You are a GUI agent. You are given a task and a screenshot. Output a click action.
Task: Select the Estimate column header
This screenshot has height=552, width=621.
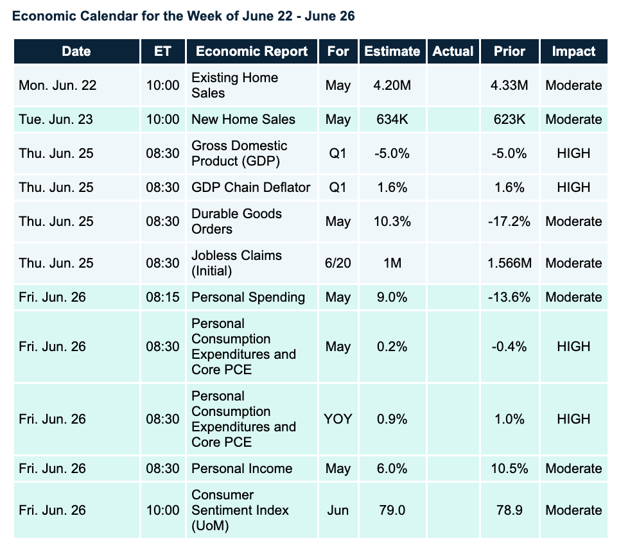click(x=392, y=51)
